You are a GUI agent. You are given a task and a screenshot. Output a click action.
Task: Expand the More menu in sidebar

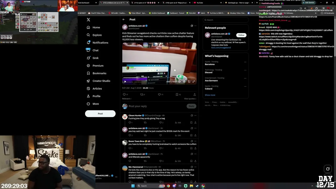click(92, 104)
